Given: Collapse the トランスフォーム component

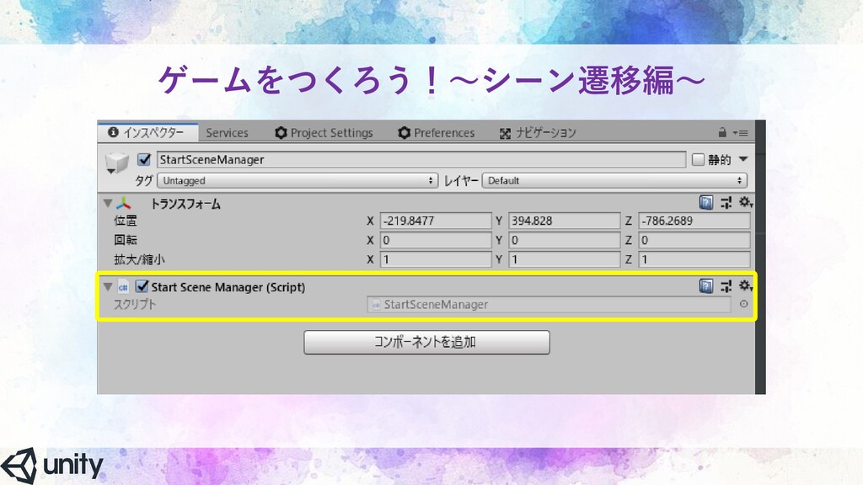Looking at the screenshot, I should coord(108,204).
